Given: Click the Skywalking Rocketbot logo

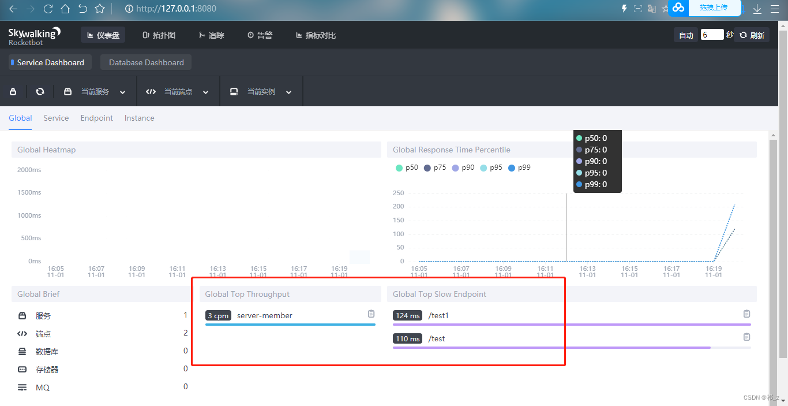Looking at the screenshot, I should coord(34,35).
